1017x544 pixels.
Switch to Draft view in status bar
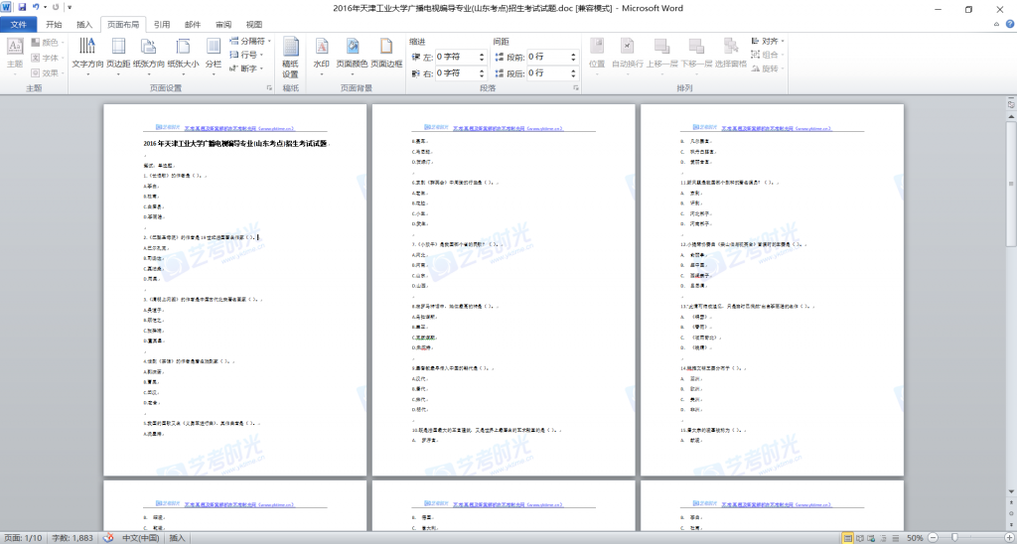(x=897, y=537)
